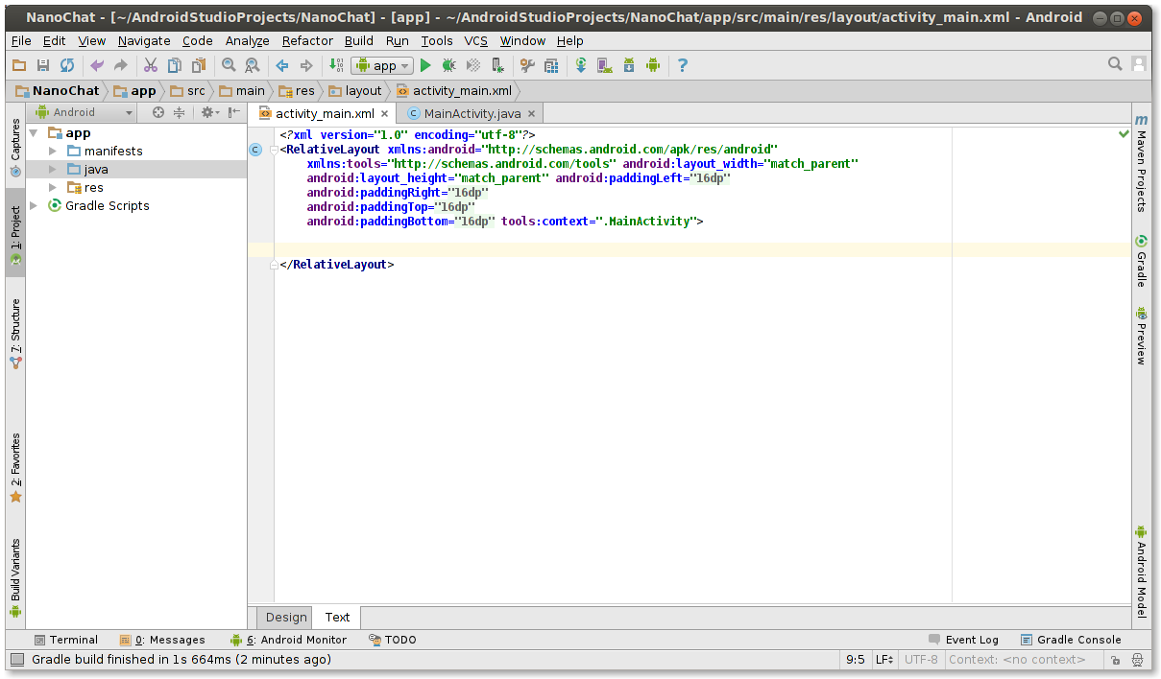Hide the project tool window

(234, 112)
